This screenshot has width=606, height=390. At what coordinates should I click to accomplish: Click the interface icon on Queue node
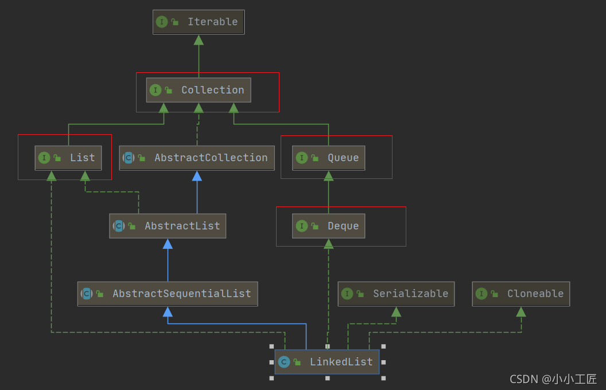coord(302,158)
